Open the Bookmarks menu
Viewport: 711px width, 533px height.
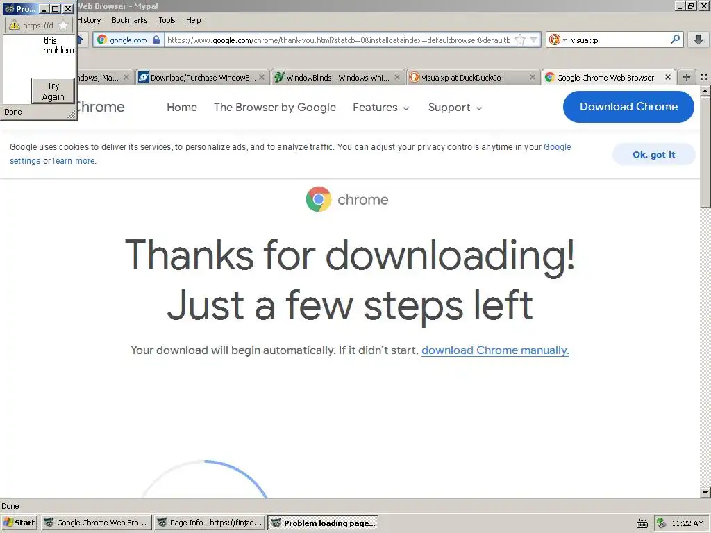130,20
